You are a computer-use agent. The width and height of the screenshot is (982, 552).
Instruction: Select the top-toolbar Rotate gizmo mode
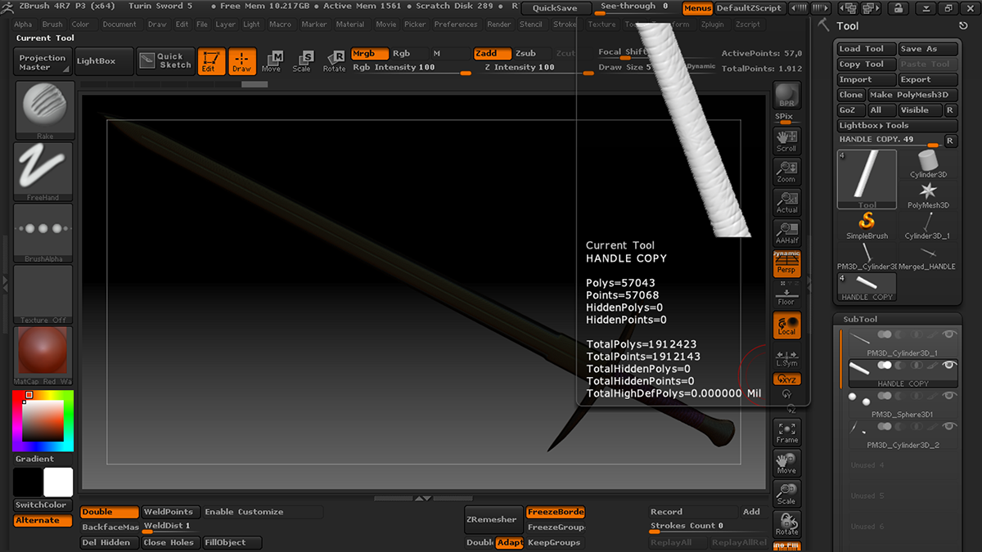[334, 61]
